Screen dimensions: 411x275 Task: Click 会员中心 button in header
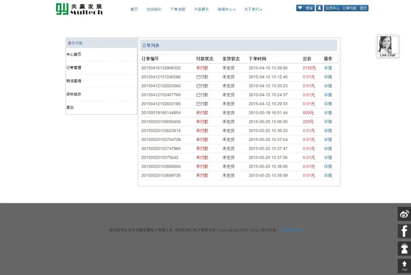click(x=332, y=8)
